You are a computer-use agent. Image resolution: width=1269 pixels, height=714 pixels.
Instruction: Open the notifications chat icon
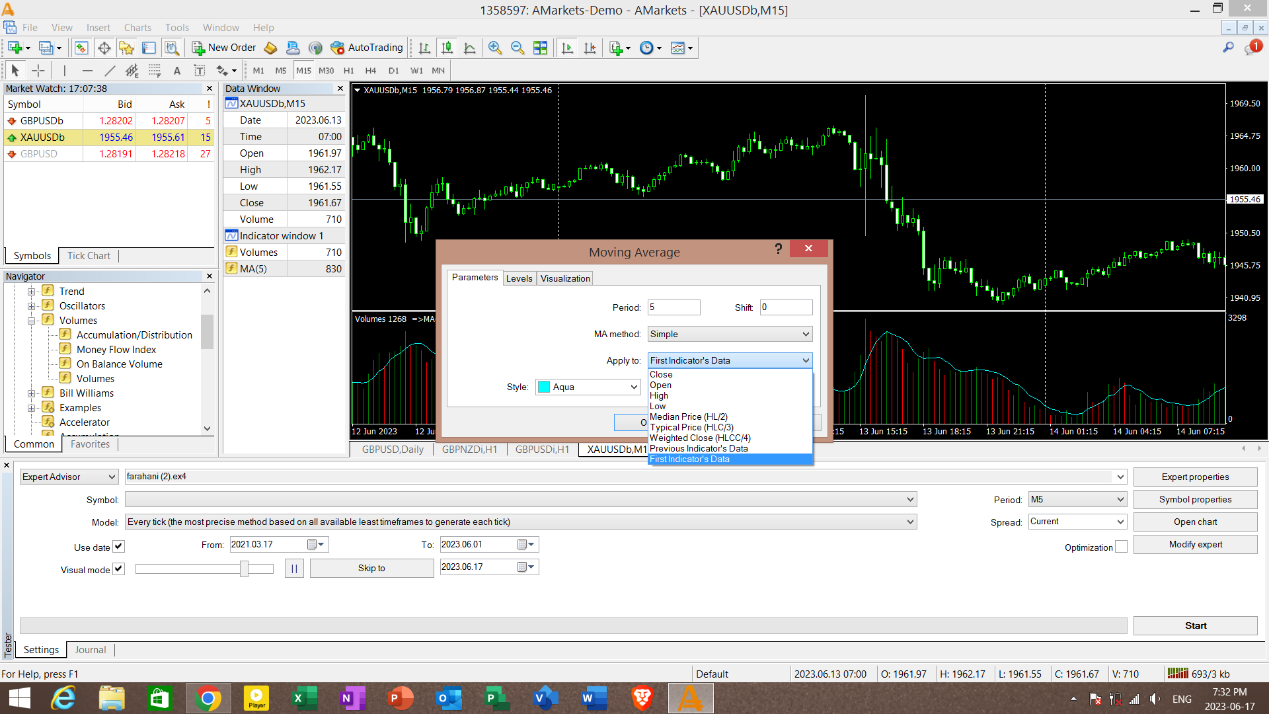click(x=1252, y=48)
